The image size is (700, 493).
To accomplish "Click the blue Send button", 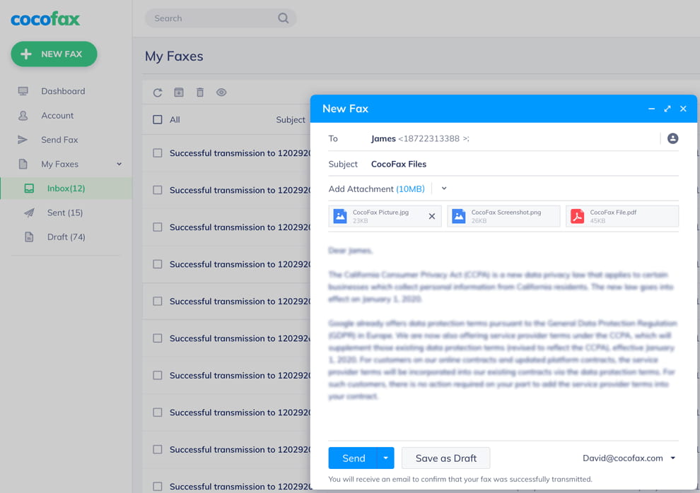I will pyautogui.click(x=353, y=458).
